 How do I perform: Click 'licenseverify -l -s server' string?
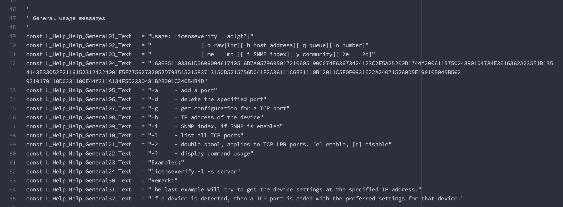pos(194,172)
